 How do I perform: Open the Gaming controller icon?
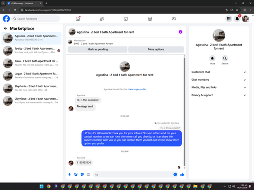(174, 19)
